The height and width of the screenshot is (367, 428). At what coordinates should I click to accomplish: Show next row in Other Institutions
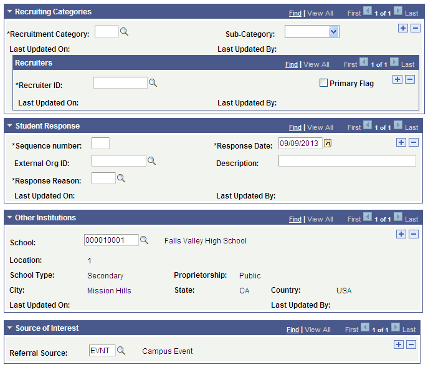398,217
